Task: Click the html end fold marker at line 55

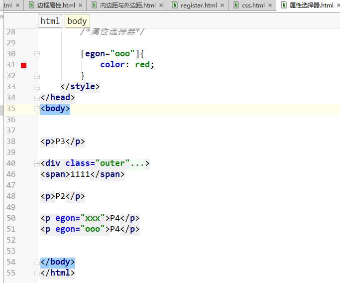Action: 37,273
